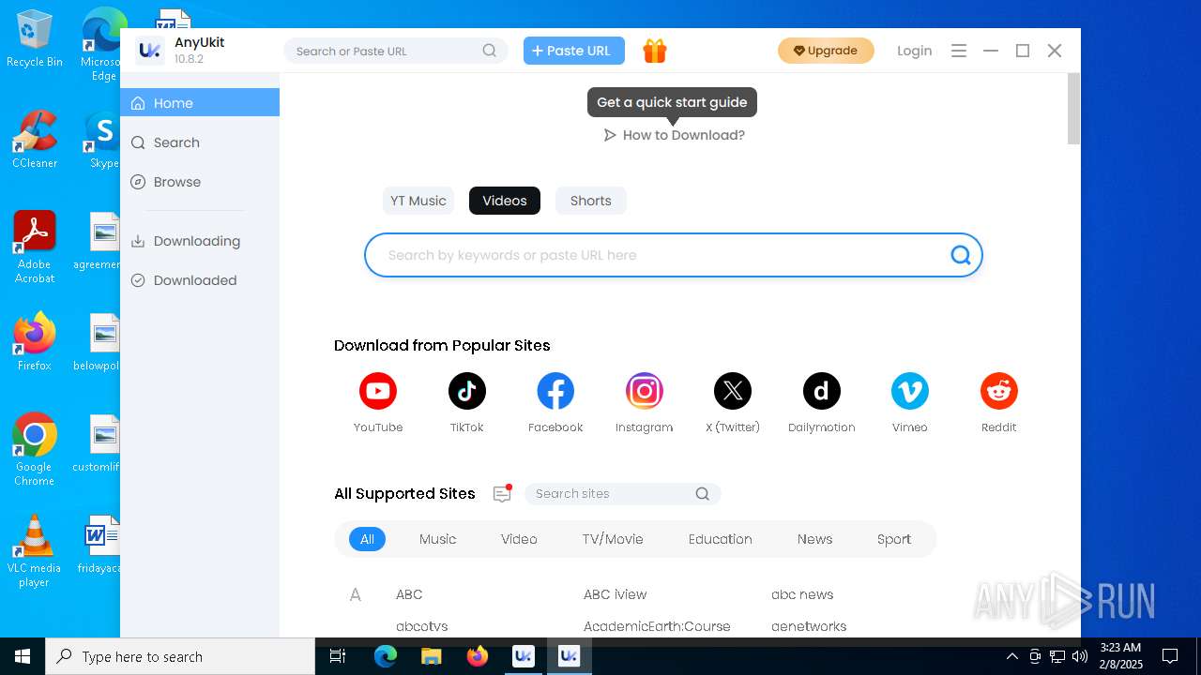
Task: Open the Downloaded list in the sidebar
Action: click(x=200, y=280)
